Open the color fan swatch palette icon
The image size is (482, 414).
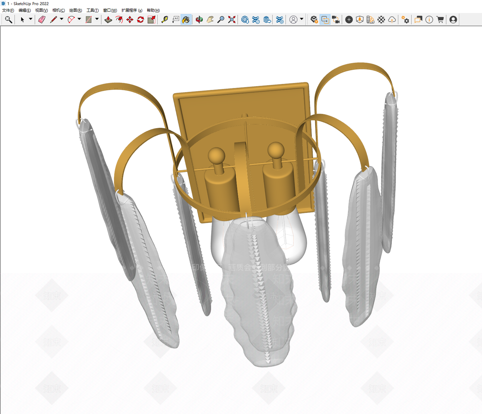[x=371, y=20]
